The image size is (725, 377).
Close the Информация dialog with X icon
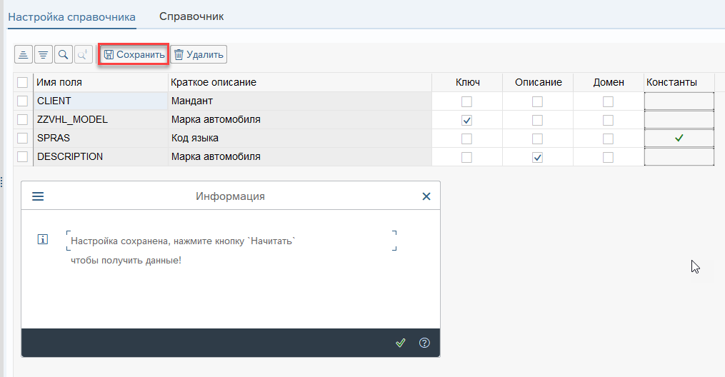point(426,196)
